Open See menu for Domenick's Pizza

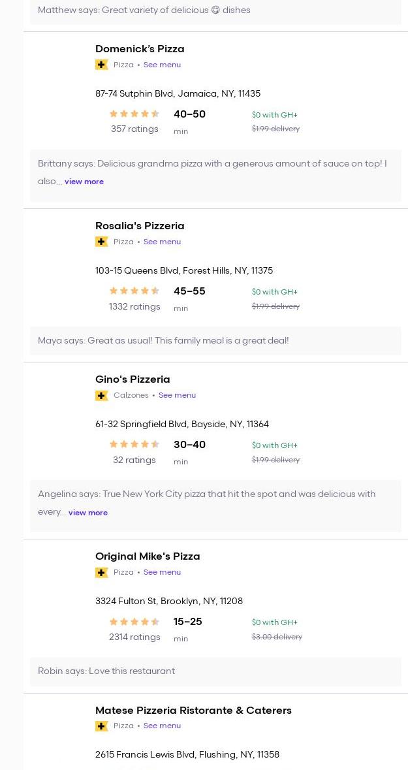(162, 65)
